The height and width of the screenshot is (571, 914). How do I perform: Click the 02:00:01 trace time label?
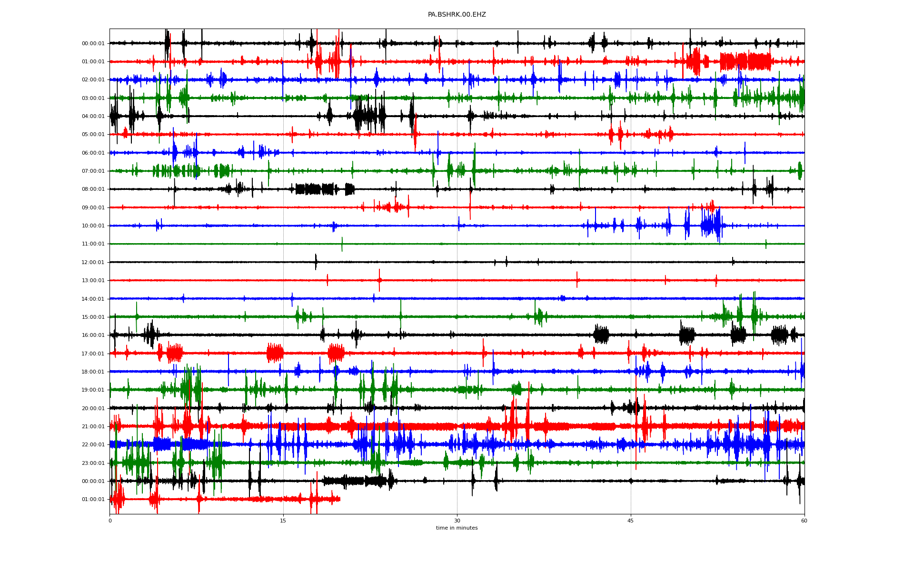(93, 80)
